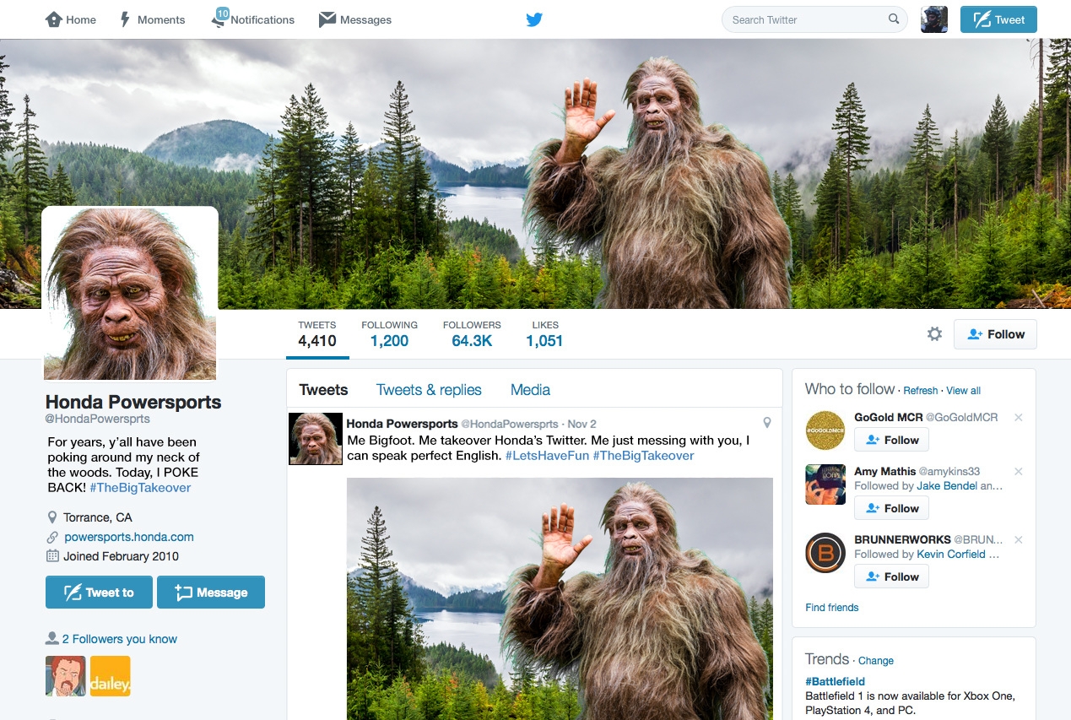
Task: Open the gear user actions menu
Action: click(x=934, y=334)
